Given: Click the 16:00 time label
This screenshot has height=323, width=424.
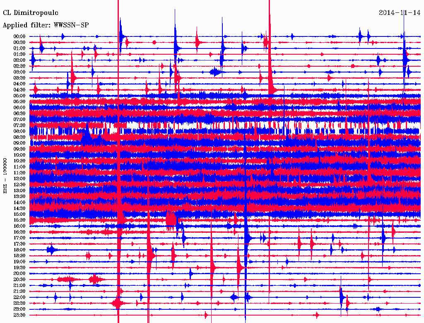Looking at the screenshot, I should click(19, 226).
